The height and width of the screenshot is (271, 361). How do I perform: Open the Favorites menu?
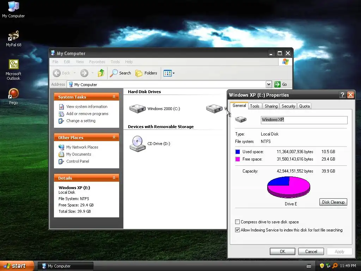point(97,62)
